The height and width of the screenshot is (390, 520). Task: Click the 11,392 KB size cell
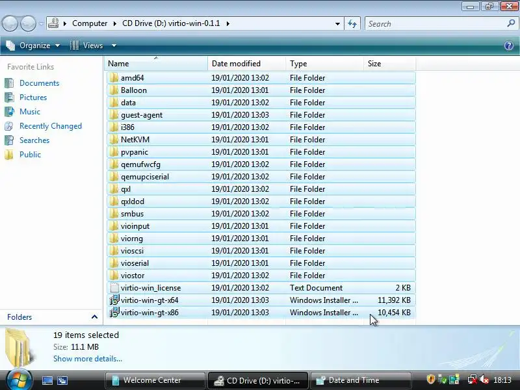395,300
